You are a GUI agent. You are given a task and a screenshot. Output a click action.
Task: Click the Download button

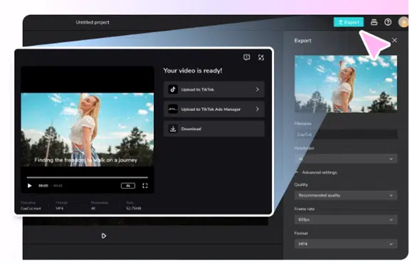(x=214, y=128)
